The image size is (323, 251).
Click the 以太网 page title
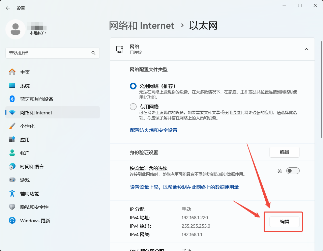[203, 26]
